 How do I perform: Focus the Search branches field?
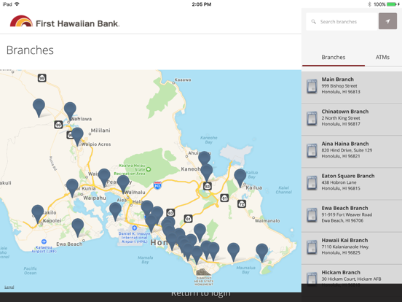pyautogui.click(x=342, y=22)
